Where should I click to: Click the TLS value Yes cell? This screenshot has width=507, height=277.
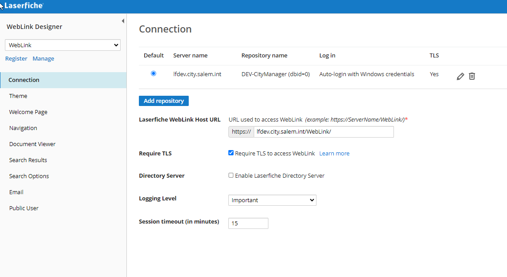click(434, 74)
